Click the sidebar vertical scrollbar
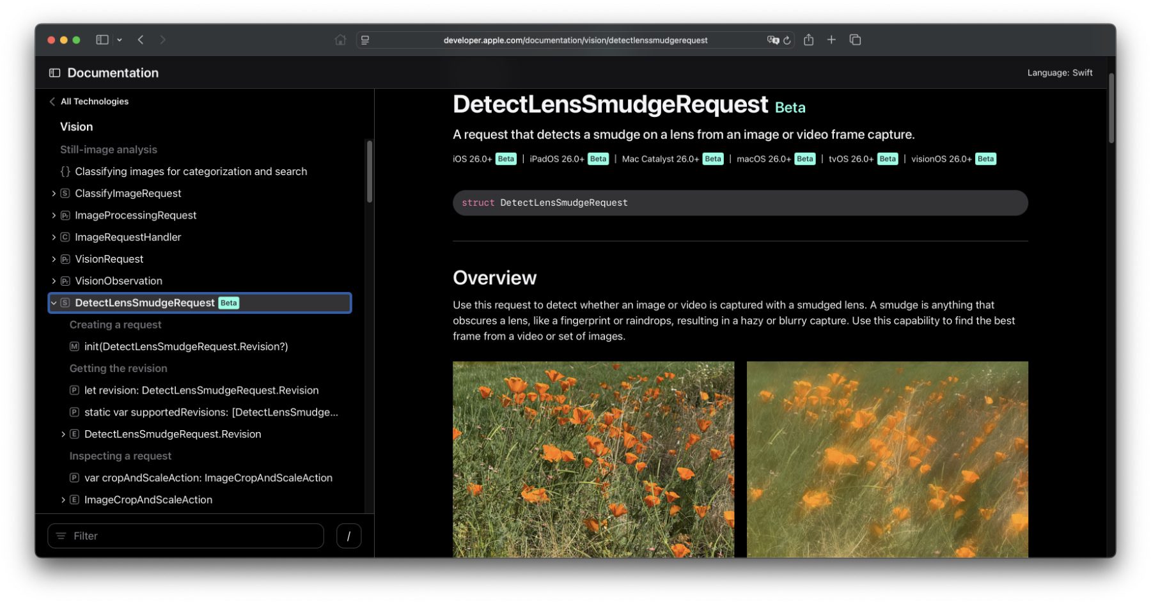Image resolution: width=1151 pixels, height=604 pixels. coord(370,173)
